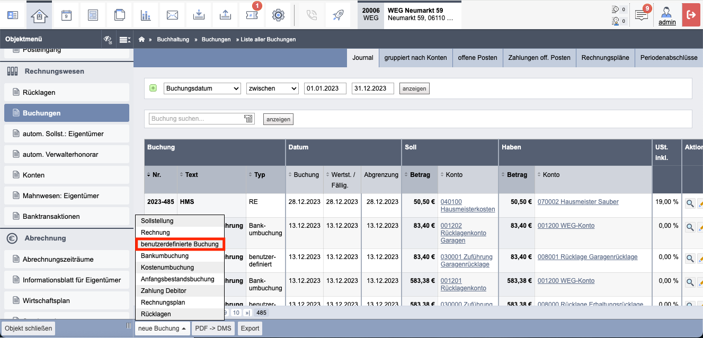Click the Rechnungswesen section icon
Viewport: 703px width, 338px height.
coord(13,72)
